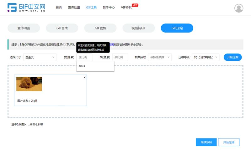Switch to the 视频转GIF tab

(x=139, y=28)
